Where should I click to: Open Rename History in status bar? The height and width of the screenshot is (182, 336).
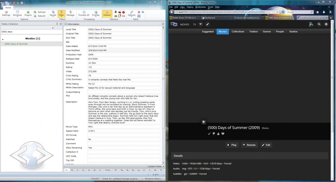(x=151, y=179)
